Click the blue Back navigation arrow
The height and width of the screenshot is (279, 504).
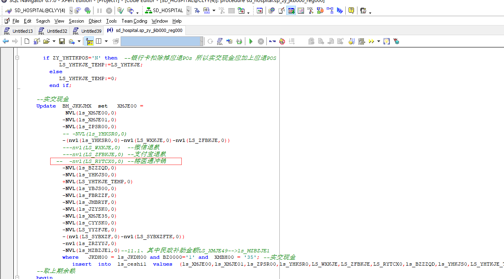pyautogui.click(x=6, y=41)
